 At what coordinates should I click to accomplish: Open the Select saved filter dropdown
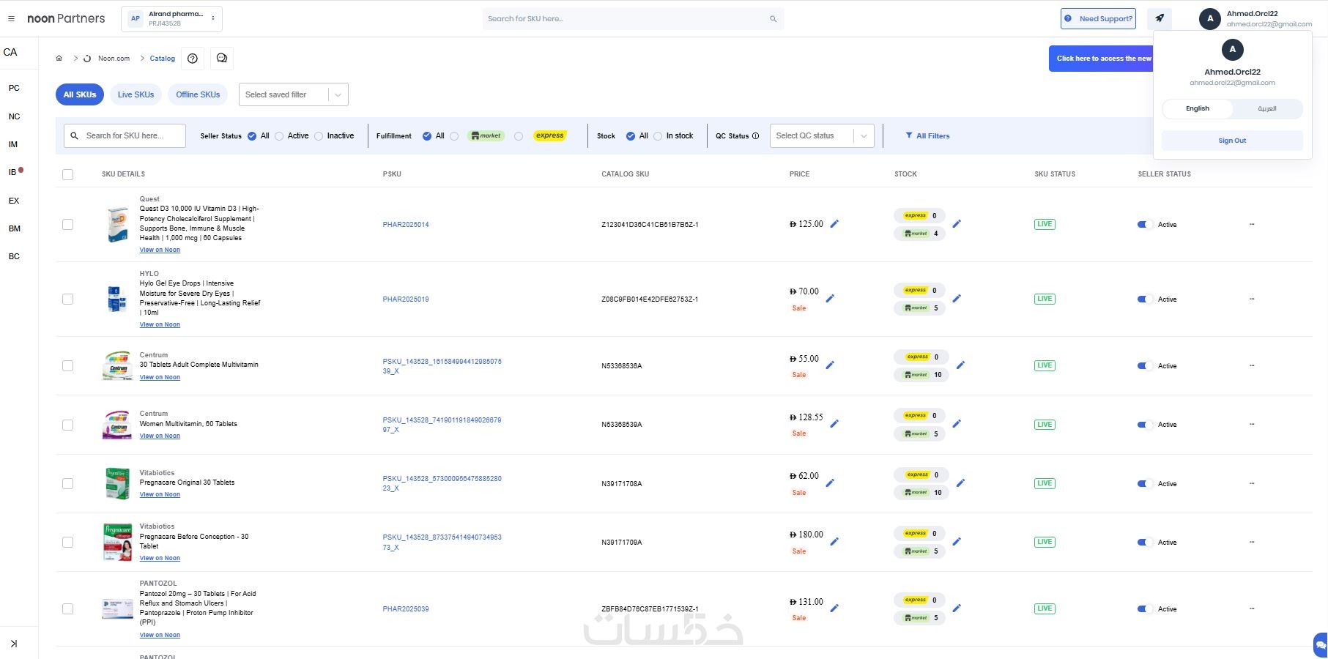[x=293, y=94]
